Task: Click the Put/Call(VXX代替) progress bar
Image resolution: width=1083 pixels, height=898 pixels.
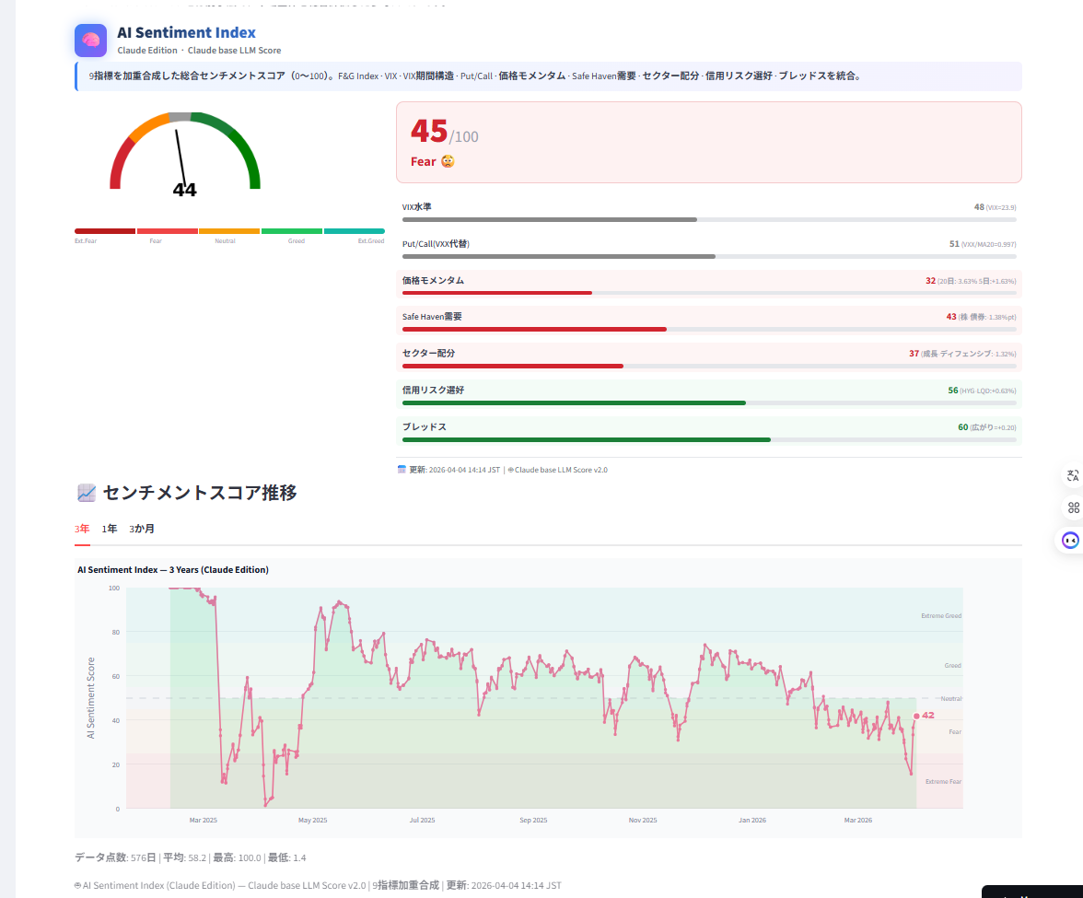Action: tap(709, 256)
